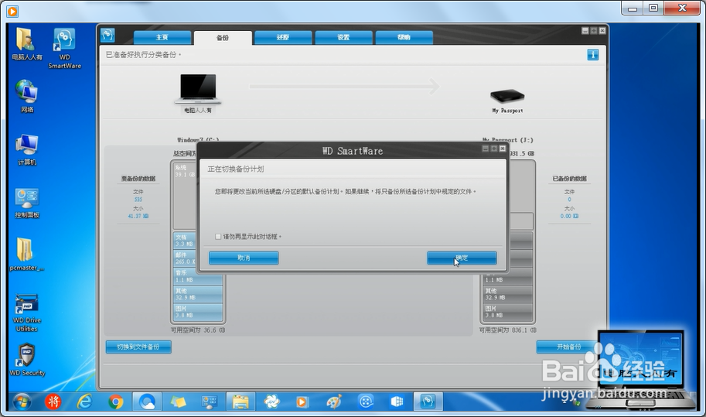706x417 pixels.
Task: Click the pinwheel fan taskbar icon
Action: pyautogui.click(x=271, y=402)
